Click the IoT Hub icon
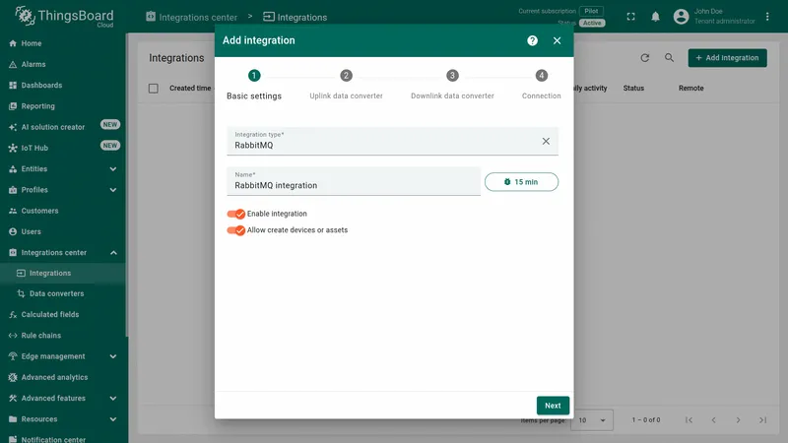Image resolution: width=788 pixels, height=443 pixels. point(13,148)
